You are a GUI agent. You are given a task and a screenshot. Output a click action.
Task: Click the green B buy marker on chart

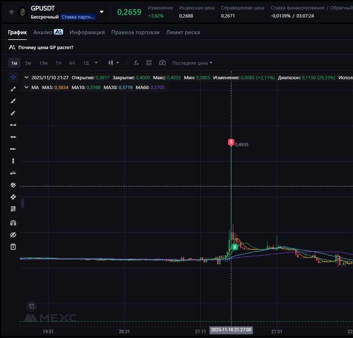(x=235, y=247)
